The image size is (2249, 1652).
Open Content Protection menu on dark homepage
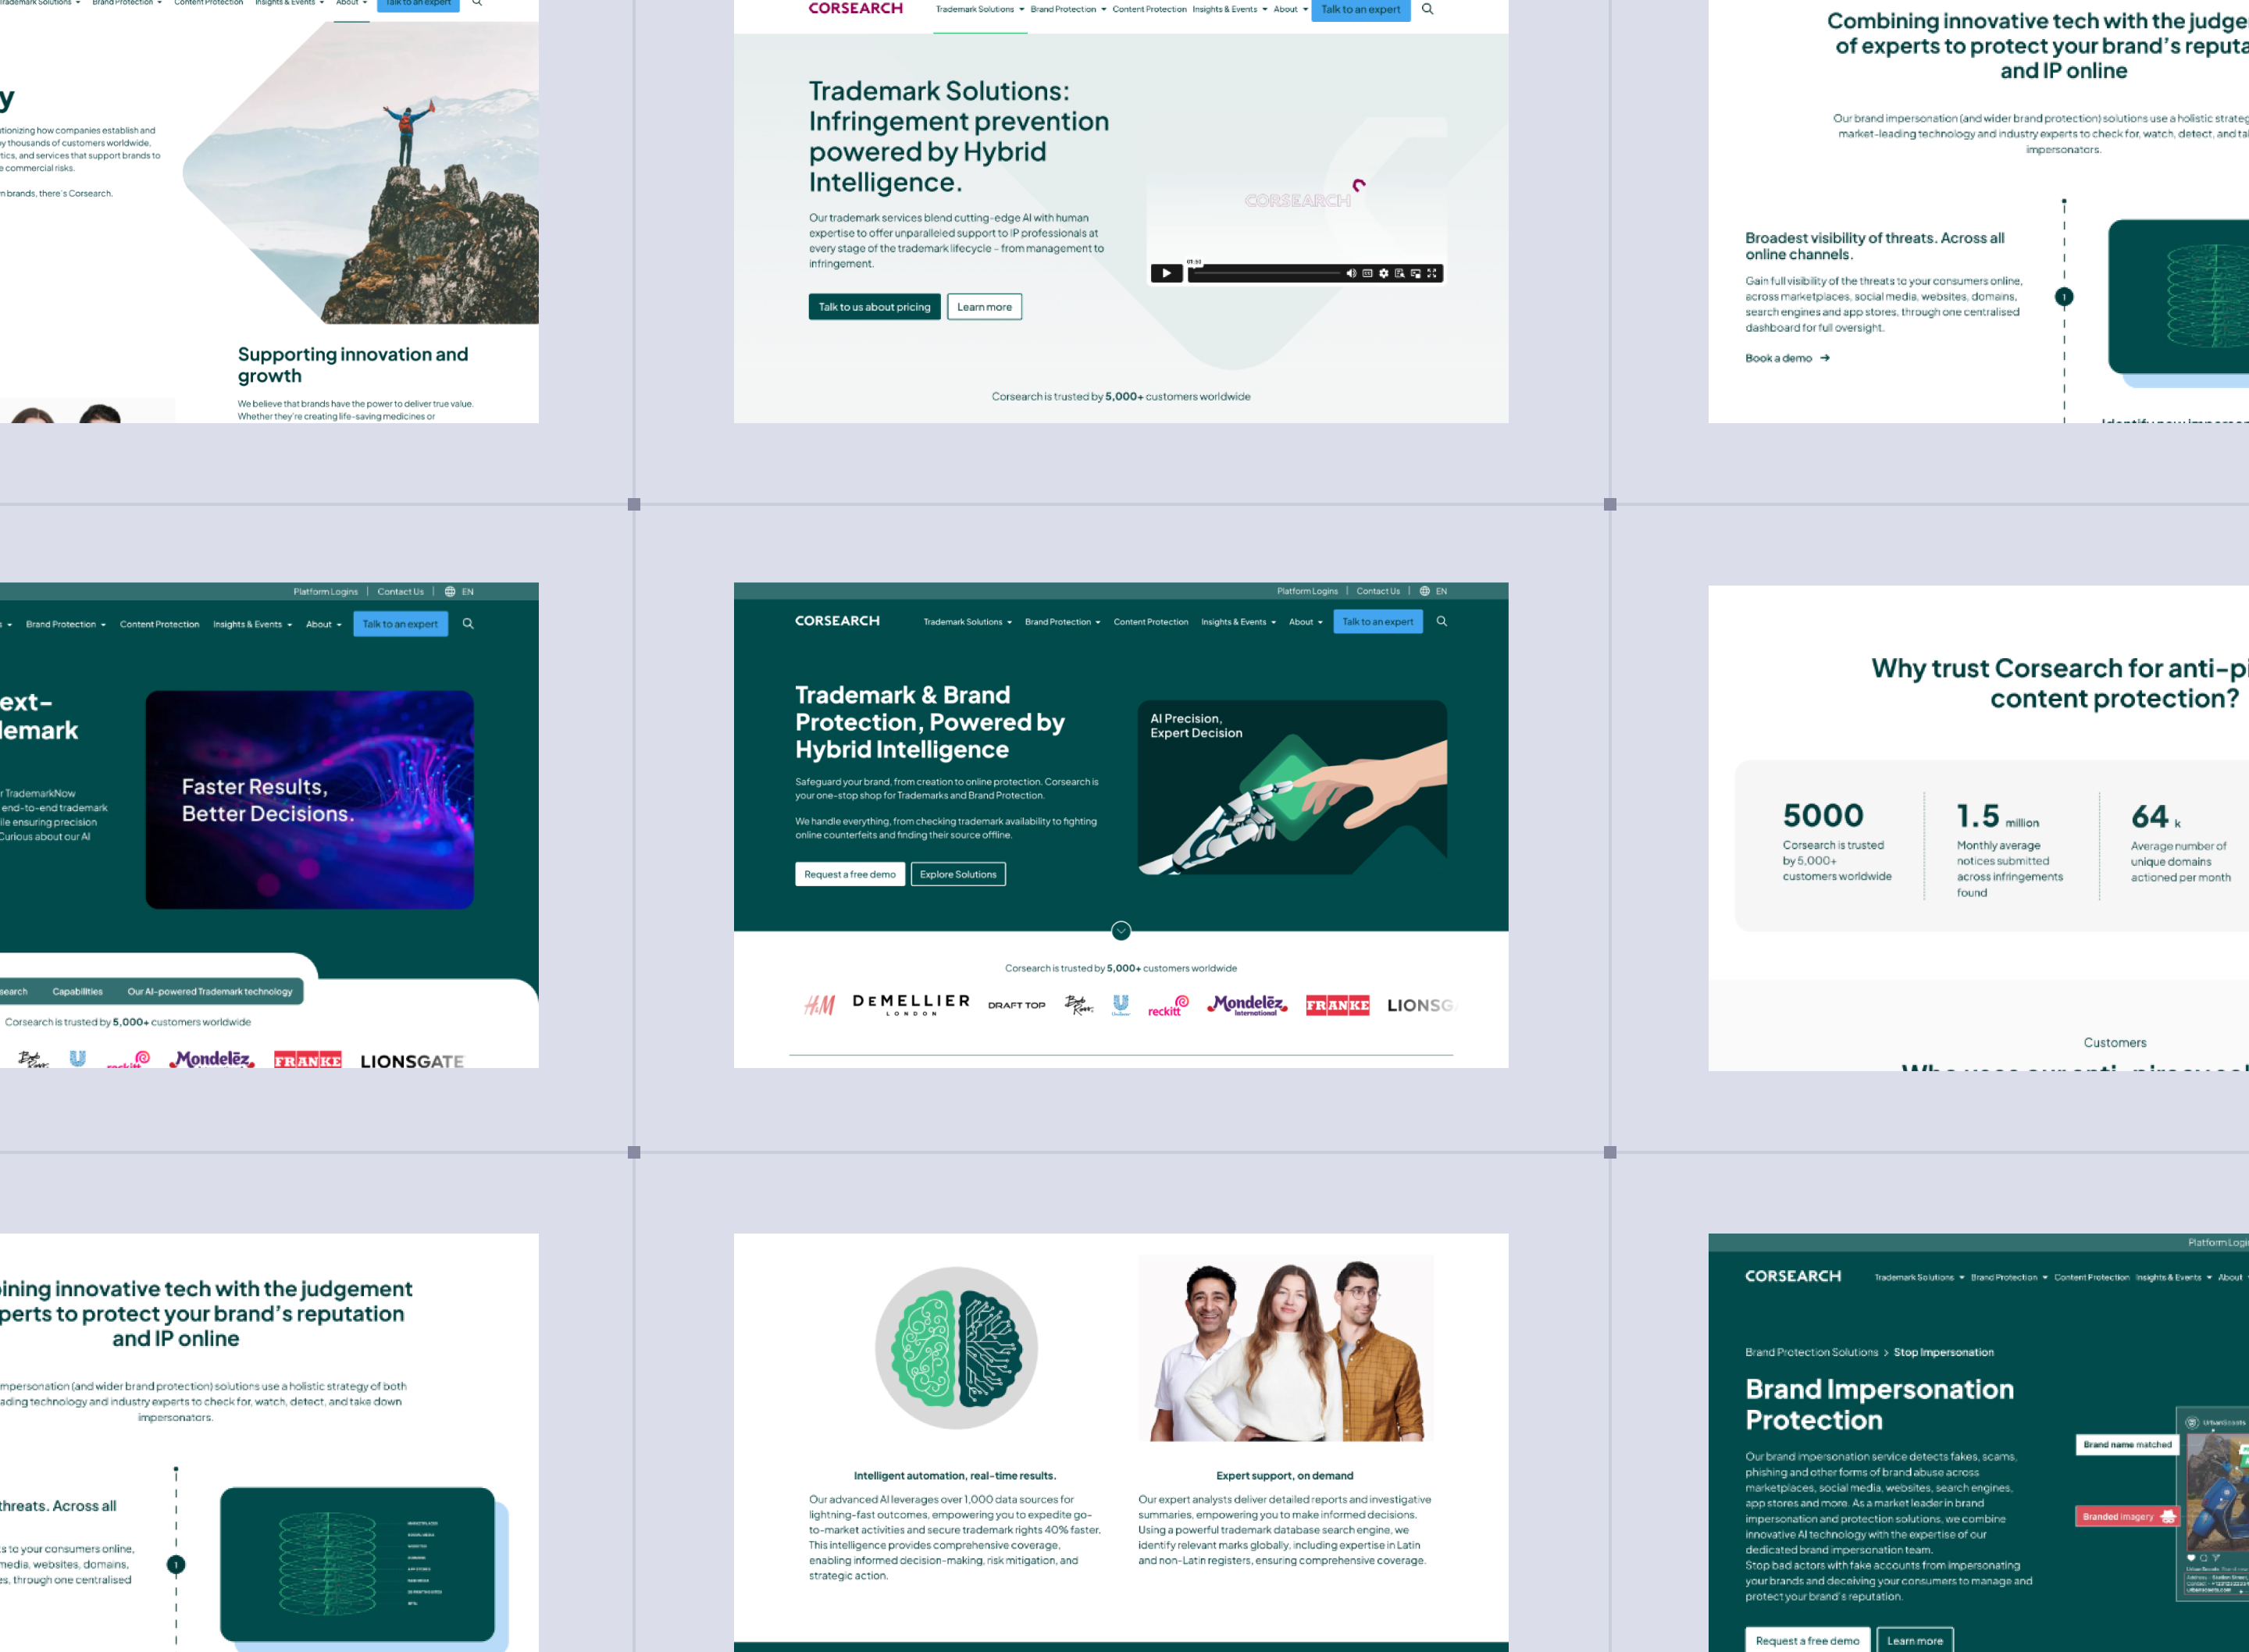pyautogui.click(x=1150, y=622)
